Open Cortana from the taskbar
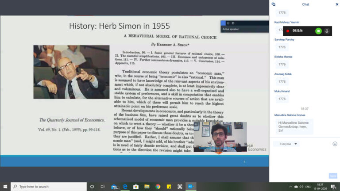 92,187
